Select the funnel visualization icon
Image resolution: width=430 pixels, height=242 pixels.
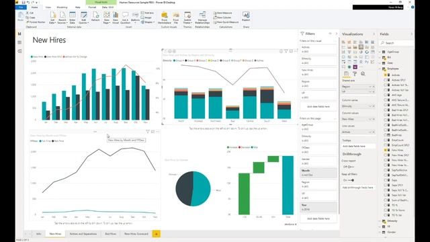(349, 52)
